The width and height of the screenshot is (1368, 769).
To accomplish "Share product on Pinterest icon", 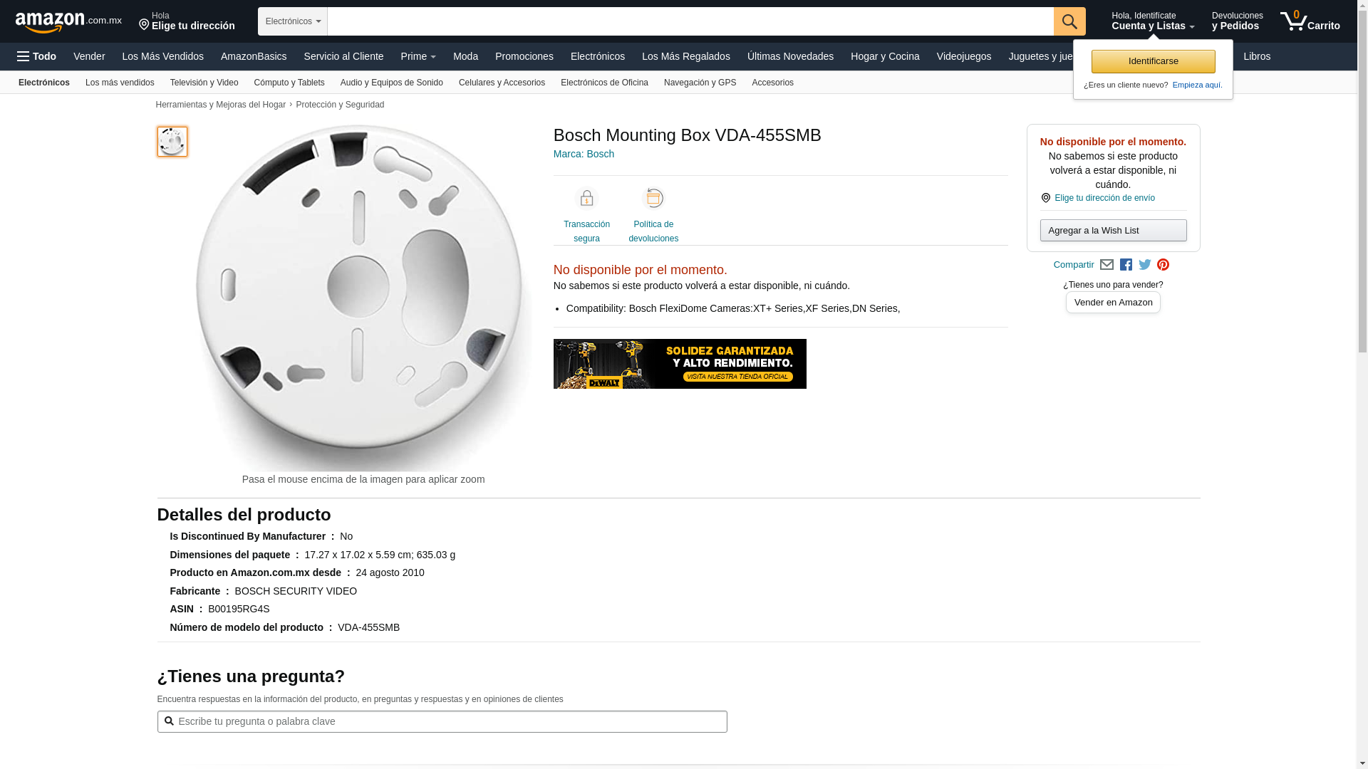I will tap(1163, 265).
